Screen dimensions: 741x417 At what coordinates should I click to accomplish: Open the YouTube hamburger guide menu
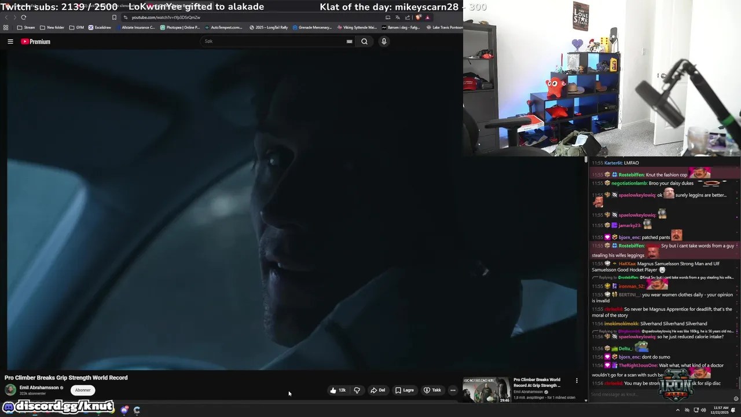(x=10, y=42)
